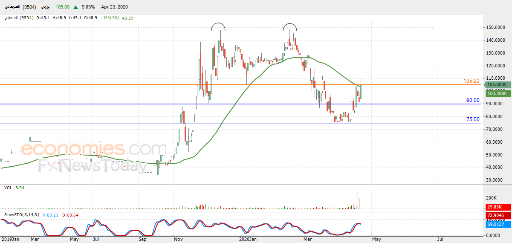This screenshot has height=243, width=512.
Task: Click the header price 105.00
Action: click(x=63, y=7)
